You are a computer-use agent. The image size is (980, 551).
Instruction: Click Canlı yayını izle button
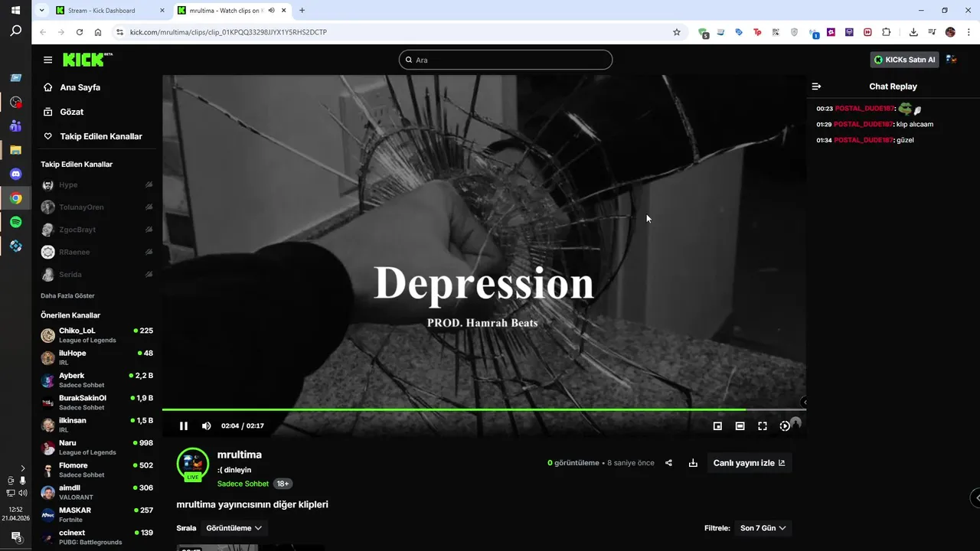tap(750, 463)
